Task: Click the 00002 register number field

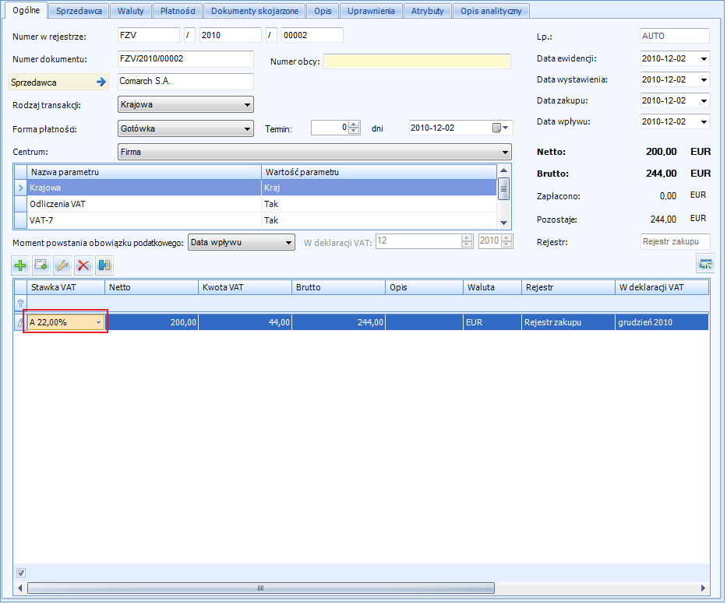Action: tap(312, 35)
